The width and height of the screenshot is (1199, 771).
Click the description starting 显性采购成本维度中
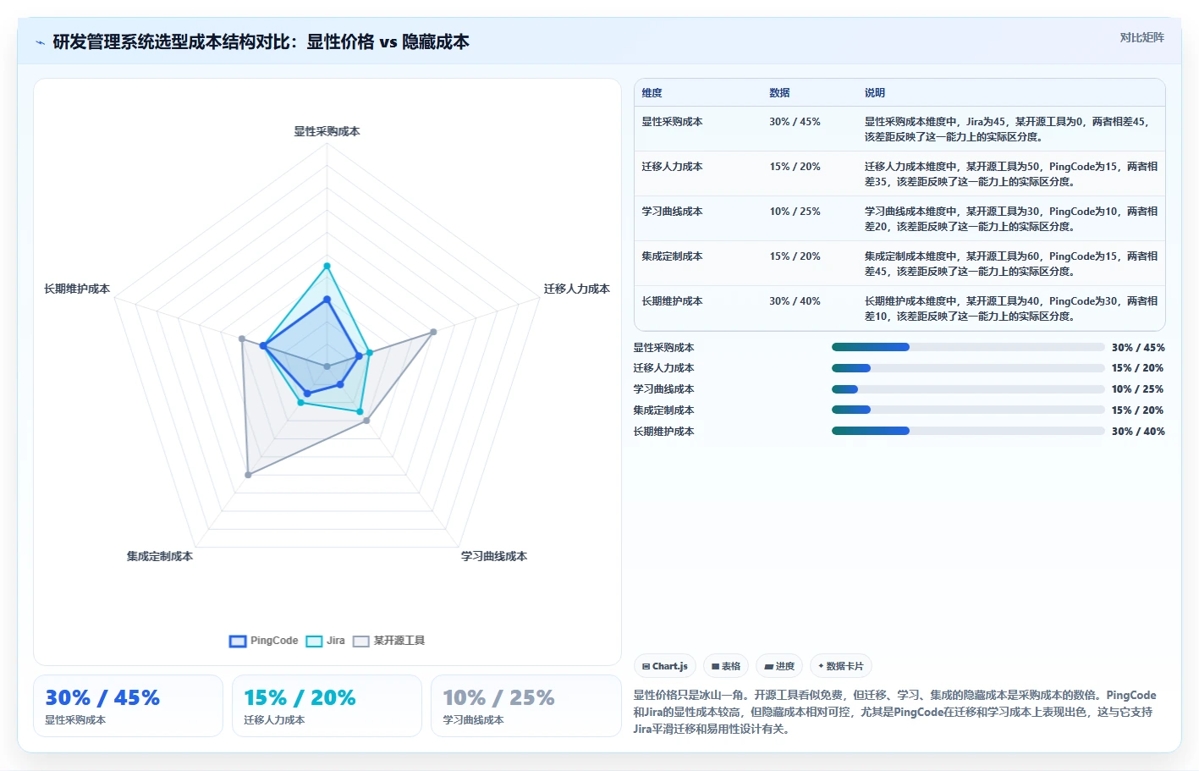click(1008, 129)
